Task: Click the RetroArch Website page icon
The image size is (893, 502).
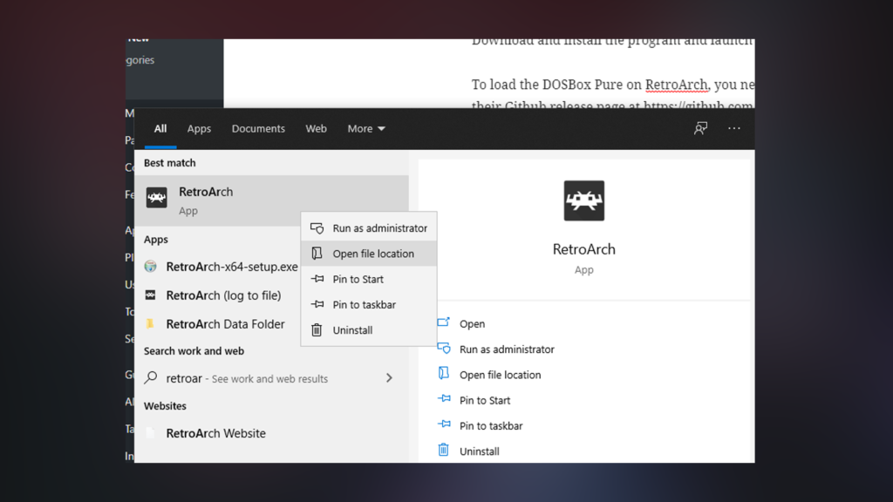Action: (150, 432)
